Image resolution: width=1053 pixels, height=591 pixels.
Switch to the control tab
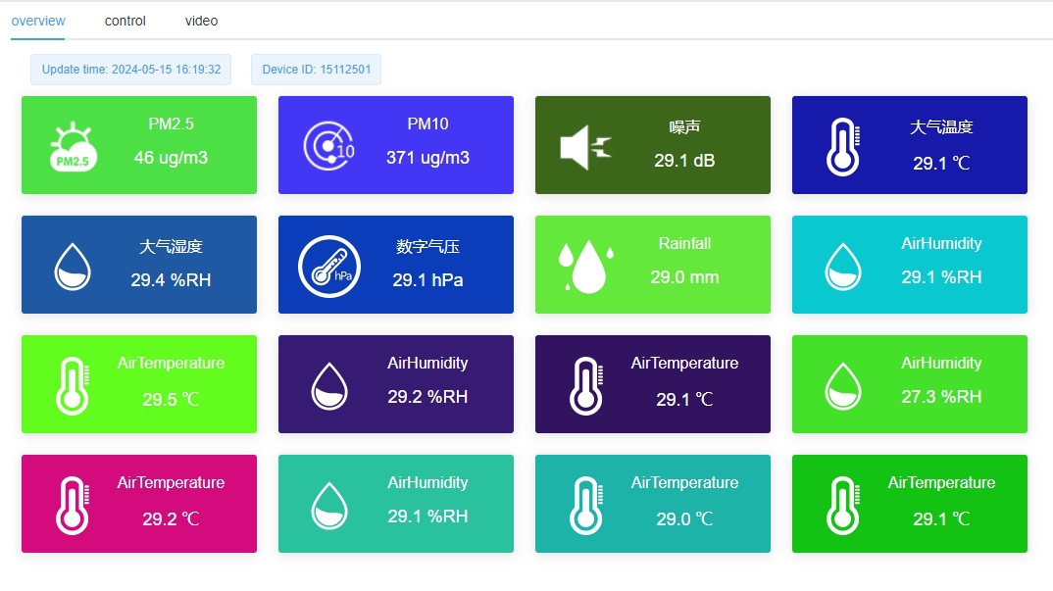[125, 21]
